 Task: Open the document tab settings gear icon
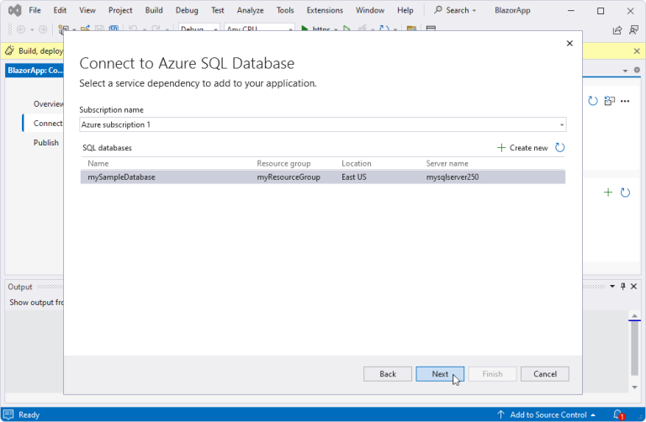pos(637,70)
